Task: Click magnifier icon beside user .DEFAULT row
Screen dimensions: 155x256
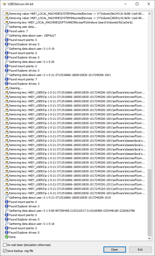Action: click(x=7, y=36)
